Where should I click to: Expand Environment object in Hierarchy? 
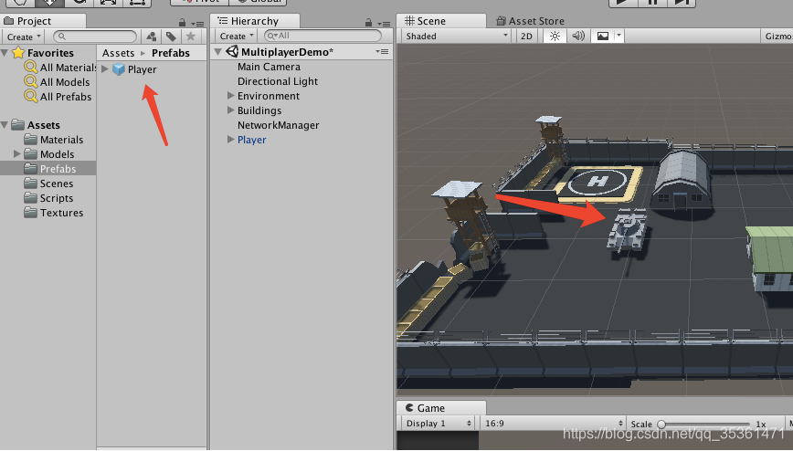click(230, 96)
